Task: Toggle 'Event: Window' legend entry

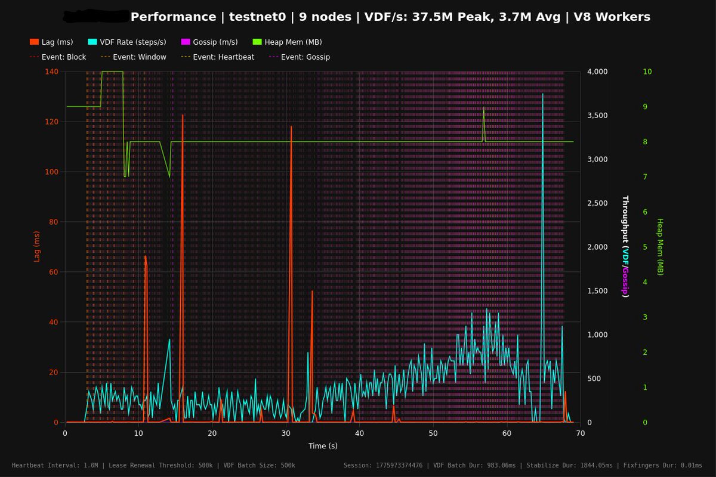Action: [134, 57]
